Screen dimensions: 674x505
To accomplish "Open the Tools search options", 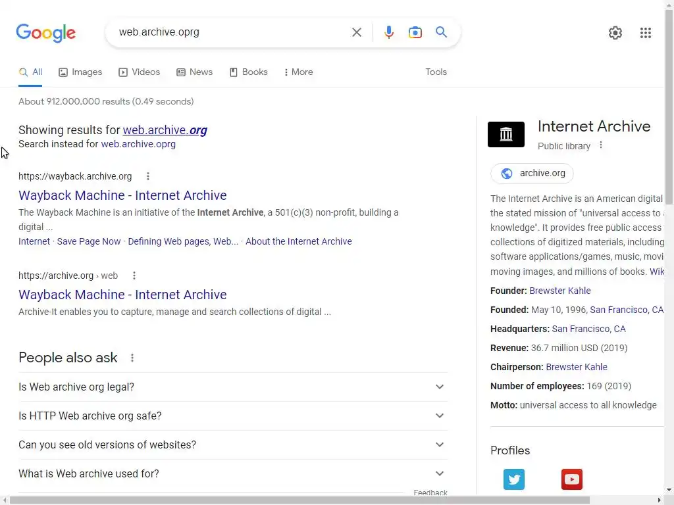I will 436,72.
